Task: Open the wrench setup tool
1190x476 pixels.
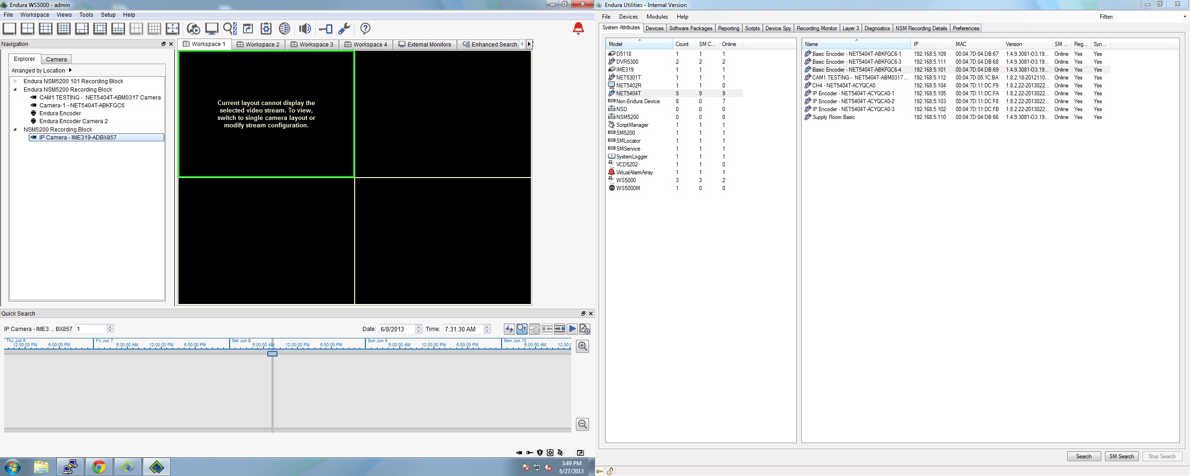Action: pos(344,29)
